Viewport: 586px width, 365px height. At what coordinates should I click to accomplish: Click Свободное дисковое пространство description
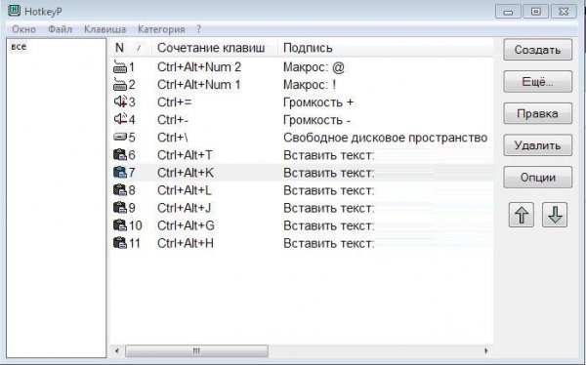[386, 138]
